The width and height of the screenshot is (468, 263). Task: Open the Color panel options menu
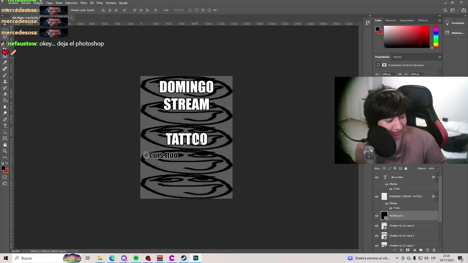pyautogui.click(x=439, y=20)
